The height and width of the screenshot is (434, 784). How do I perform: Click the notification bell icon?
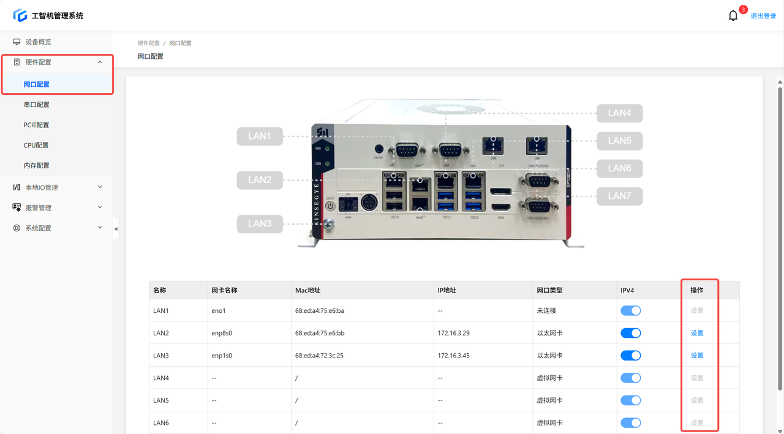click(x=733, y=16)
